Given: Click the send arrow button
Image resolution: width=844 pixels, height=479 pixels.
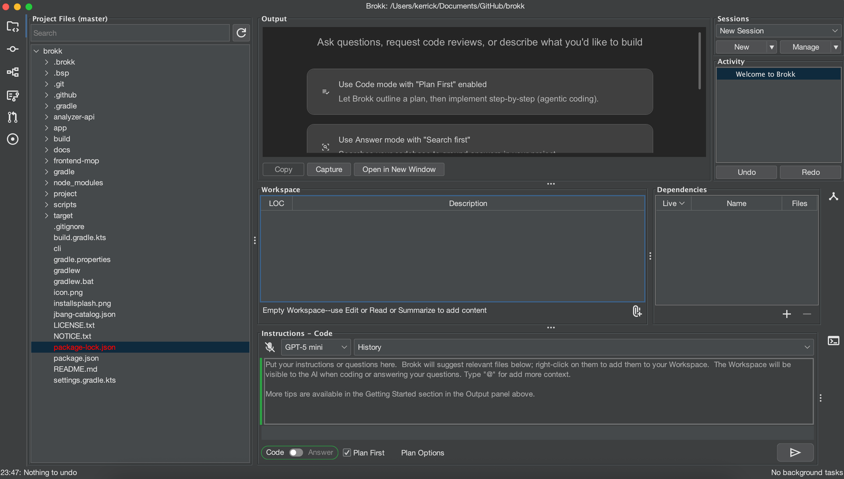Looking at the screenshot, I should [795, 453].
